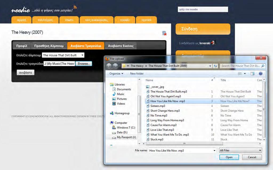Screen dimensions: 273x170
Task: Click the Browse... button
Action: (x=83, y=64)
